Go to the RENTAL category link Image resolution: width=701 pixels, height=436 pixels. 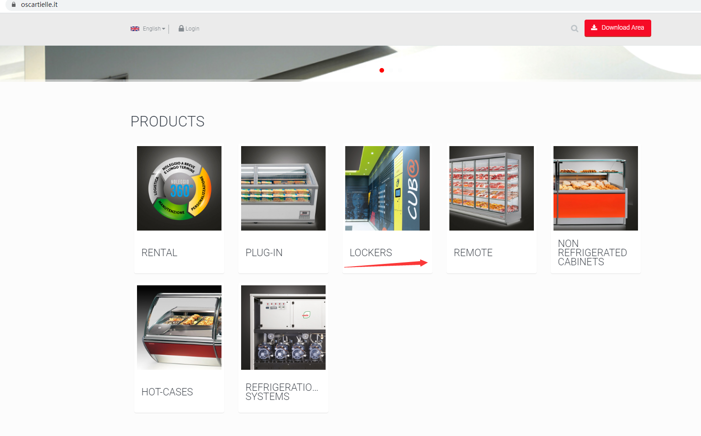pos(159,253)
